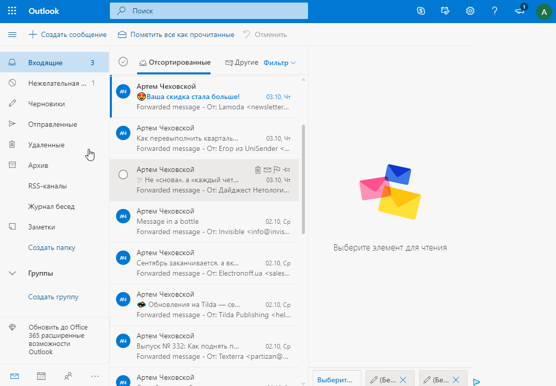The image size is (556, 386).
Task: Open the What's new megaphone icon
Action: (x=520, y=11)
